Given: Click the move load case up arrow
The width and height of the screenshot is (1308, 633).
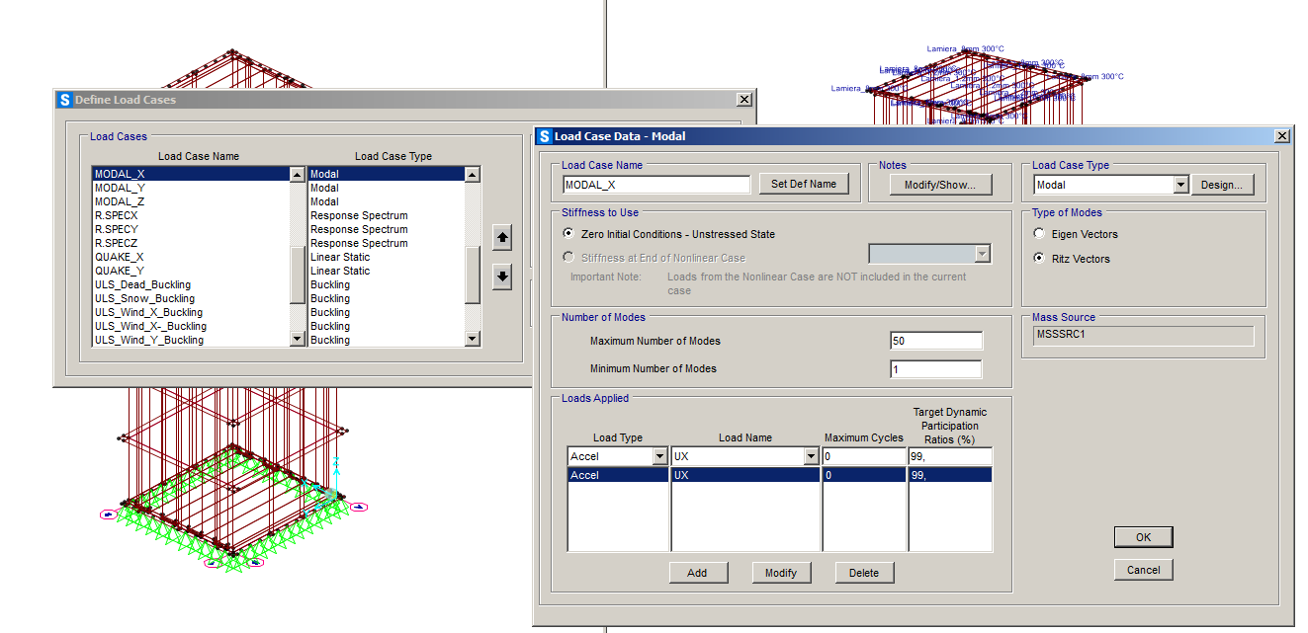Looking at the screenshot, I should 502,238.
